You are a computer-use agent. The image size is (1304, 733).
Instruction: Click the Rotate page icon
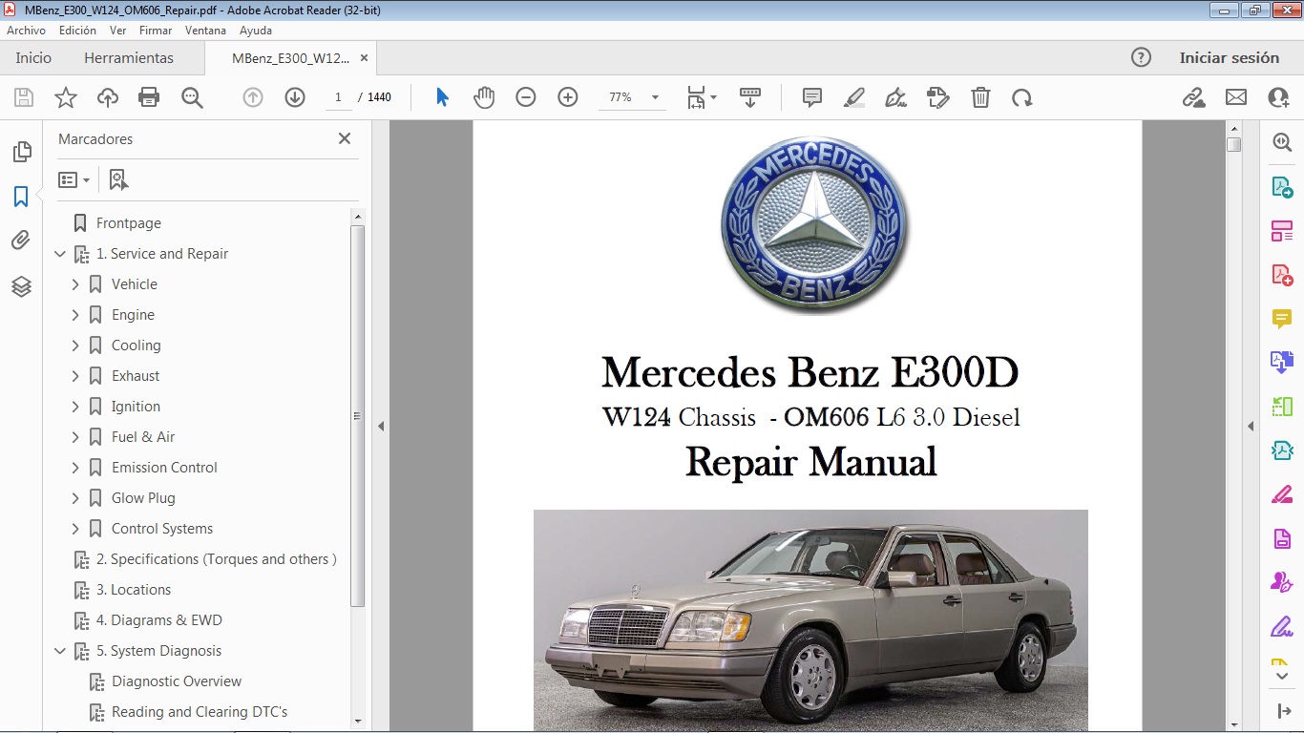1022,97
